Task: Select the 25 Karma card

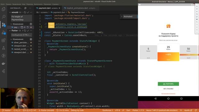Action: (x=169, y=52)
